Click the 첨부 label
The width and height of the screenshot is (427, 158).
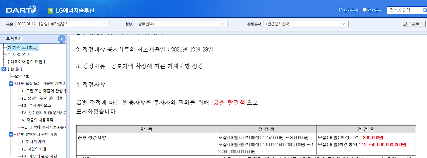tap(129, 24)
